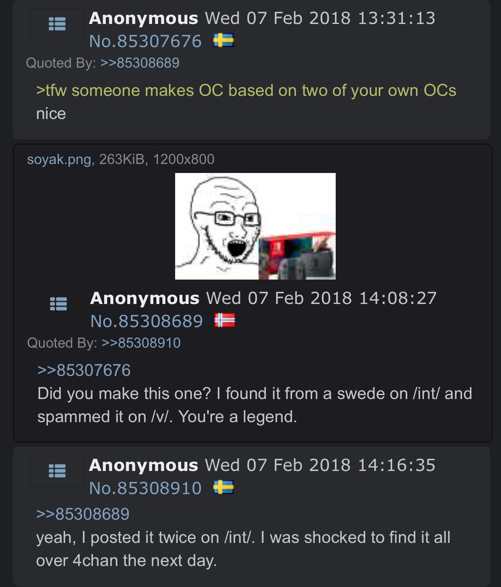The width and height of the screenshot is (501, 587).
Task: Click Norway flag on post 85308689
Action: pos(225,321)
